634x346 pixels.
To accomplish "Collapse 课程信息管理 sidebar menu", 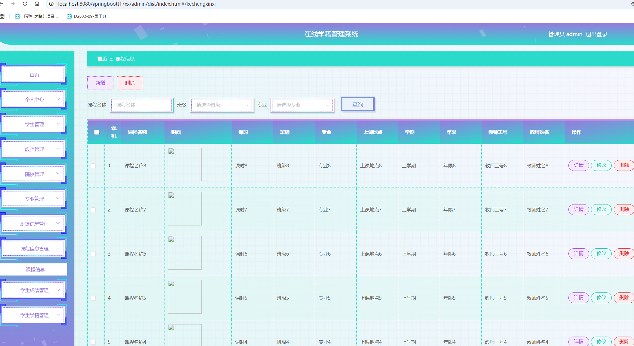I will point(33,249).
